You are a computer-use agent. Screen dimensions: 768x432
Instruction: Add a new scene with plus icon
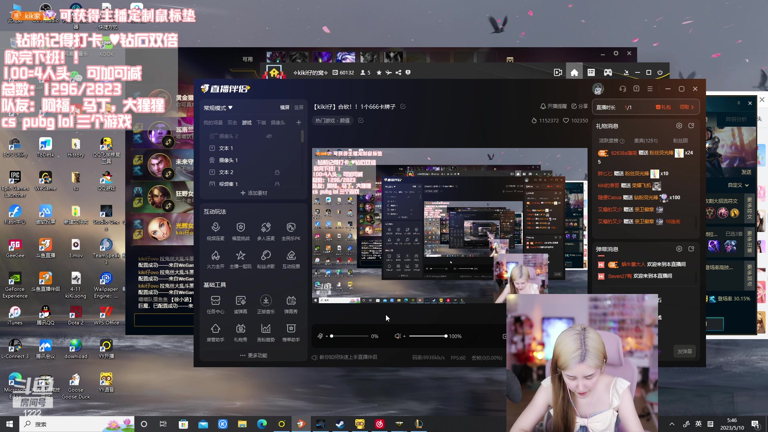tap(299, 122)
